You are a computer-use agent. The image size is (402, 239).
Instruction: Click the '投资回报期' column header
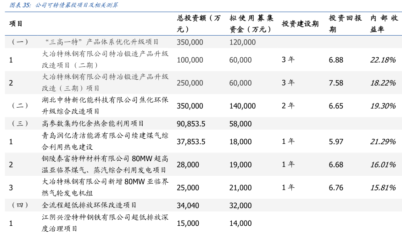tap(346, 23)
